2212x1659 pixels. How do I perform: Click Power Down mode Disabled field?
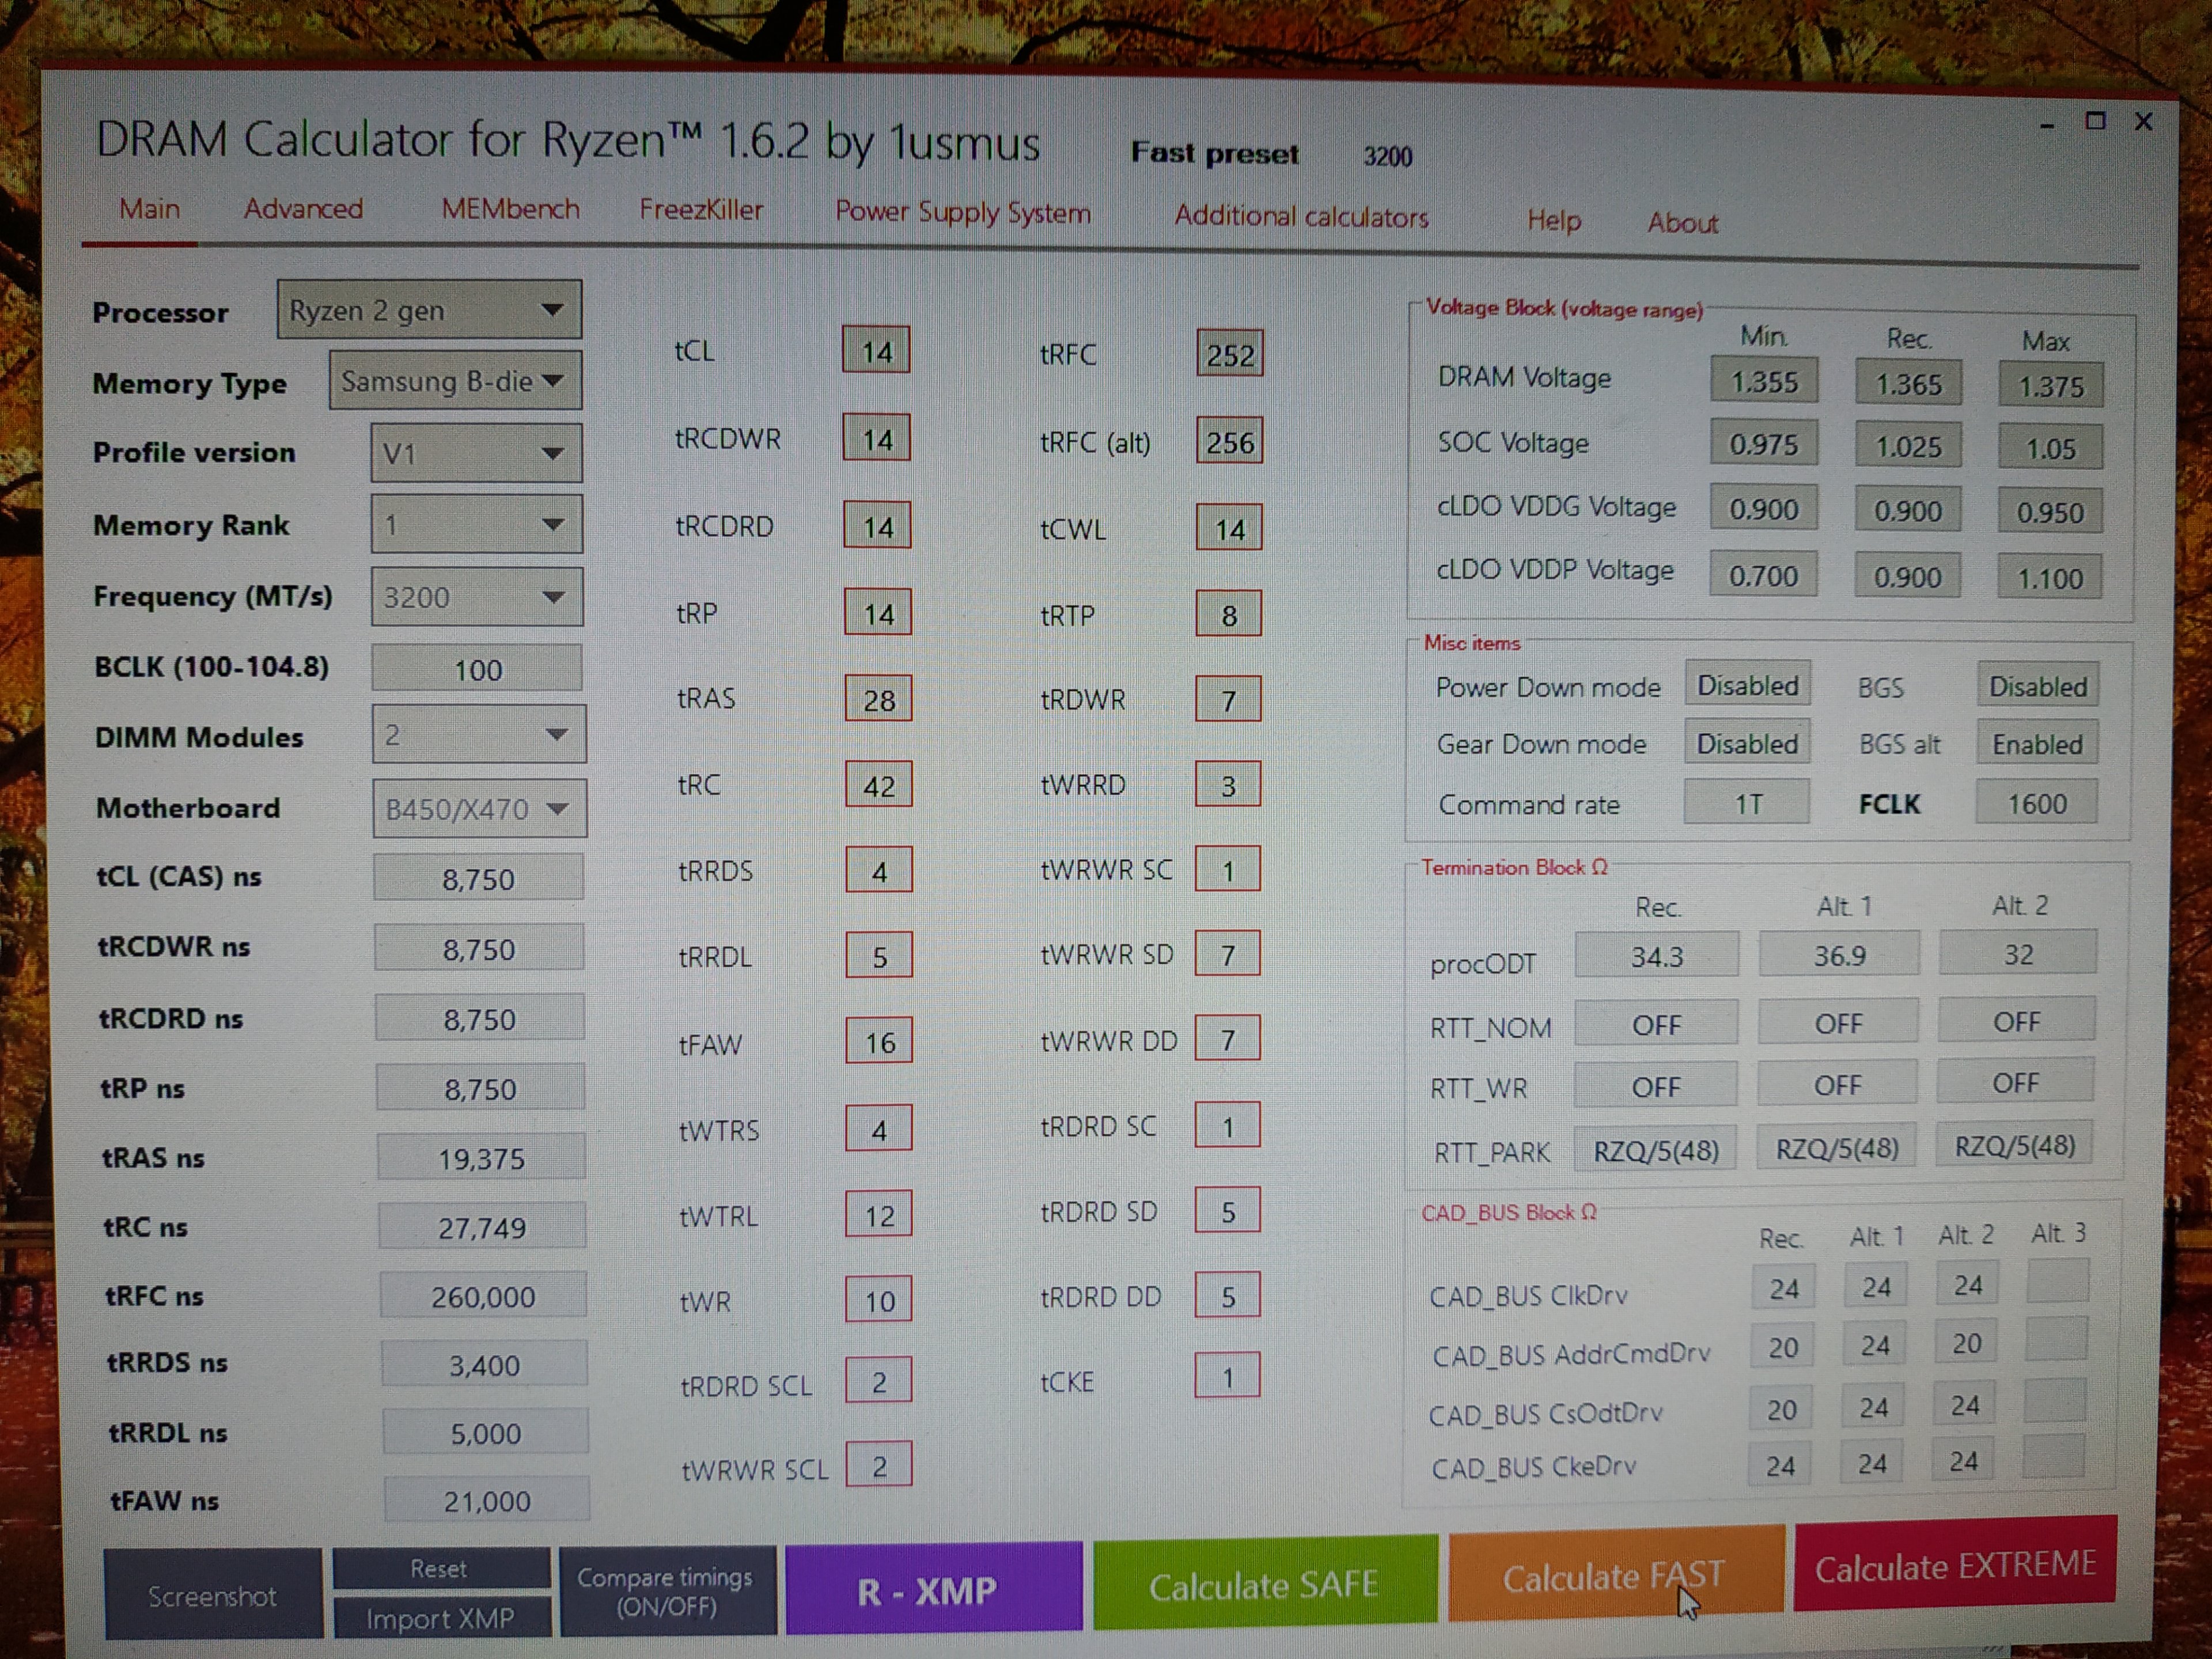click(x=1747, y=685)
